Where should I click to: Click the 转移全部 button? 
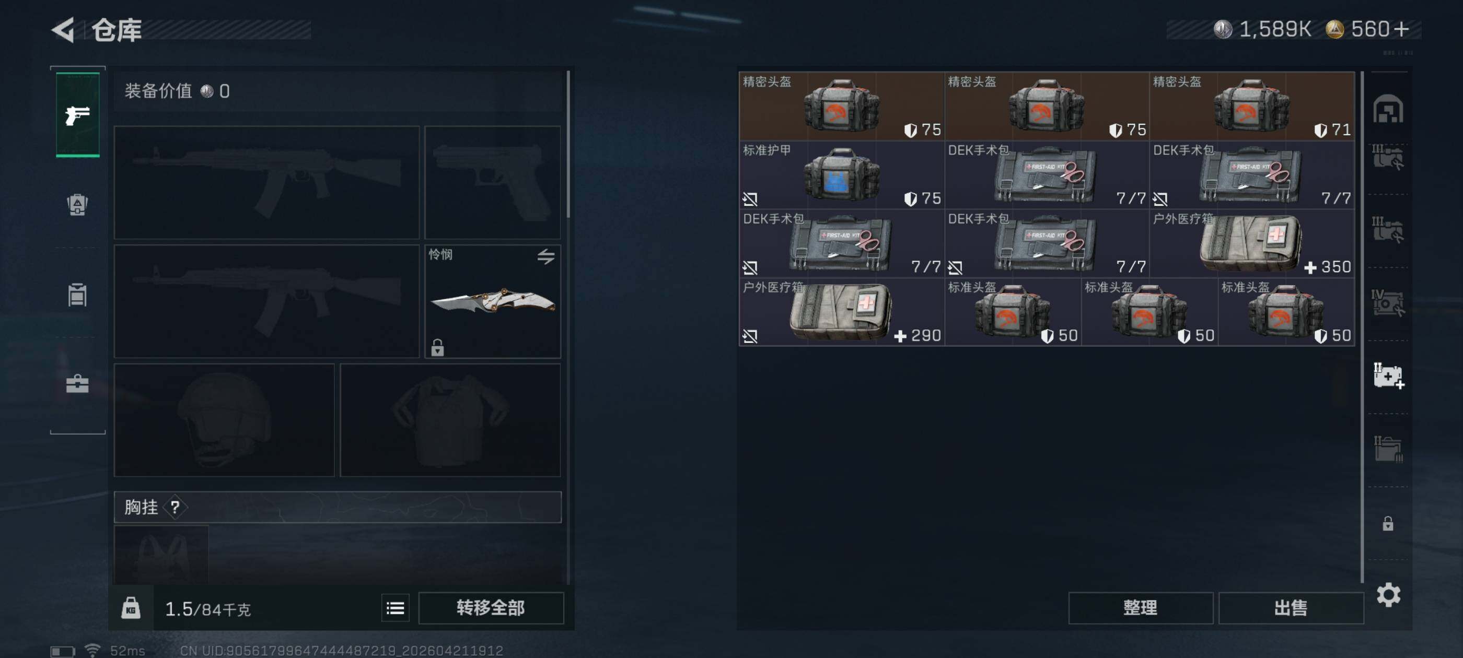(491, 608)
